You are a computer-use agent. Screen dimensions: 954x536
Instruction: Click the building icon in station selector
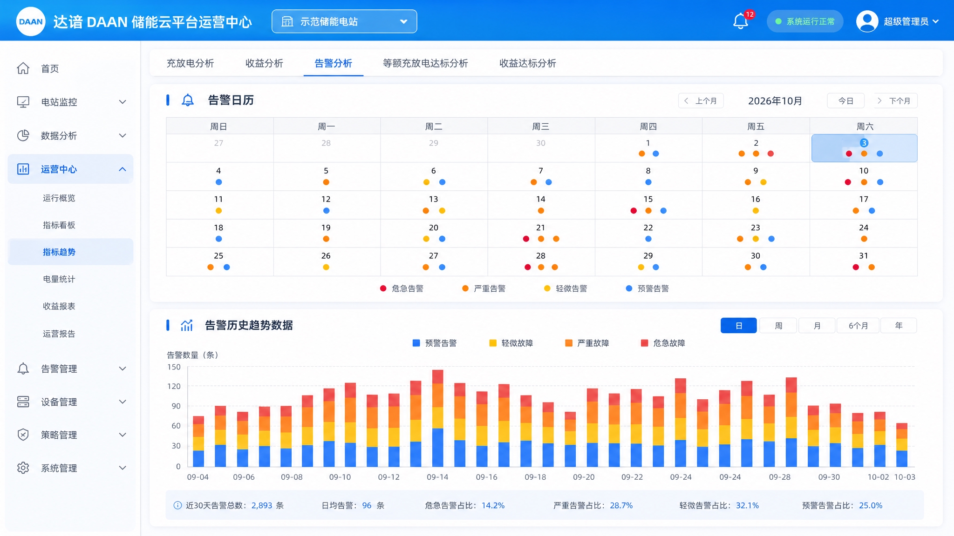tap(287, 21)
